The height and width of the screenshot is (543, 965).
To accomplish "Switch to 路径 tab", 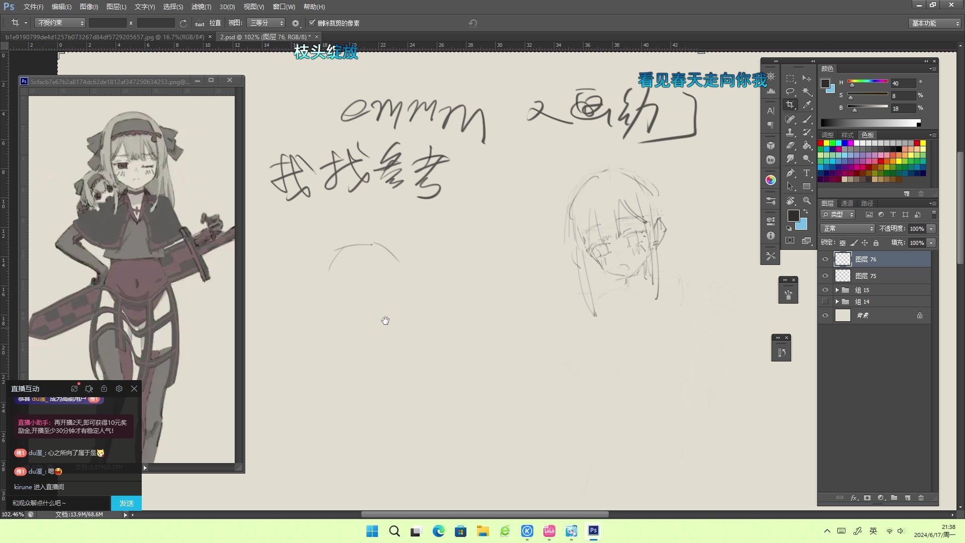I will click(867, 203).
